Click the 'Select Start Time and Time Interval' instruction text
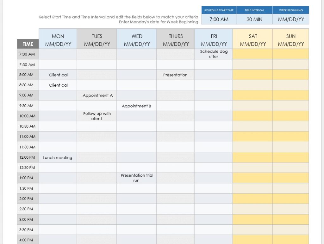 [119, 19]
